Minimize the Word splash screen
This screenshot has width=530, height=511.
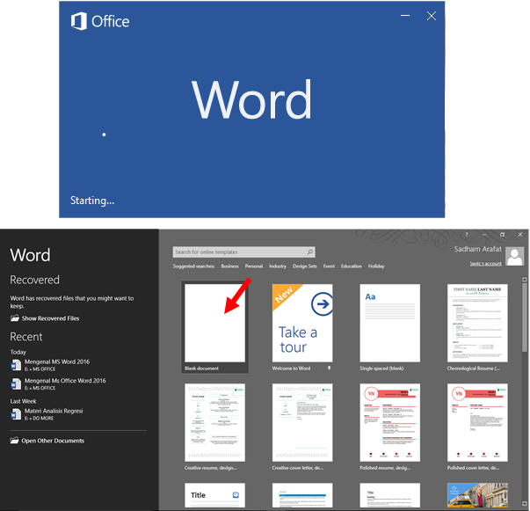(x=405, y=16)
